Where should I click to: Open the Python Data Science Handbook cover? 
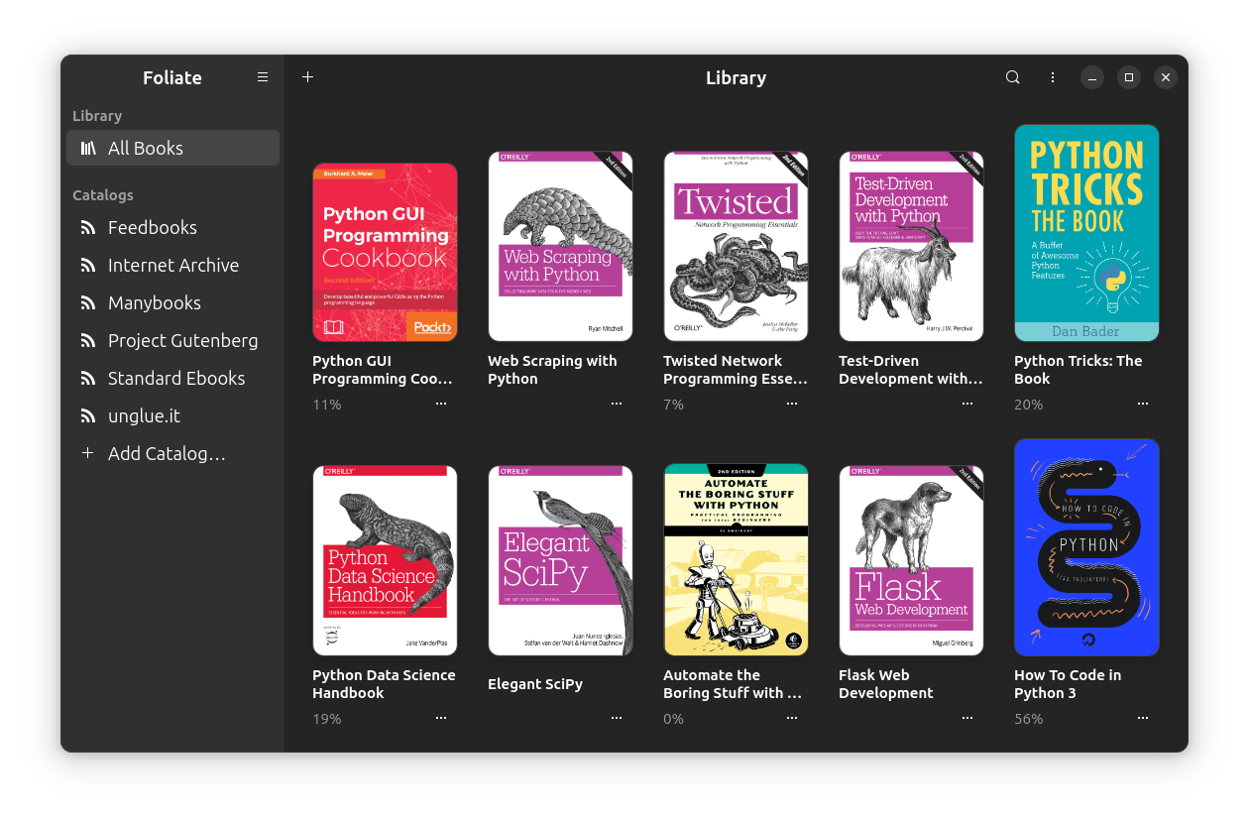(385, 560)
